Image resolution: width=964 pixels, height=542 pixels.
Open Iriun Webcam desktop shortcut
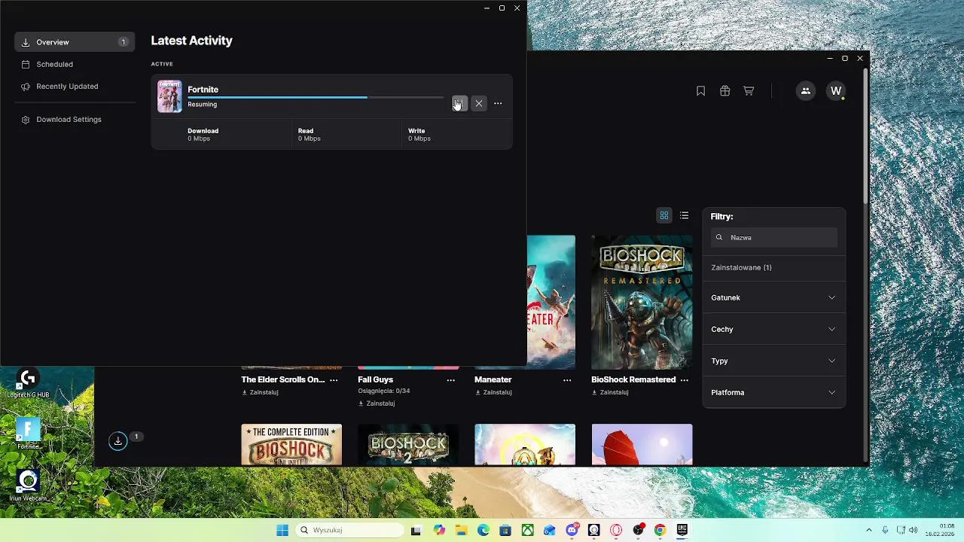tap(28, 486)
